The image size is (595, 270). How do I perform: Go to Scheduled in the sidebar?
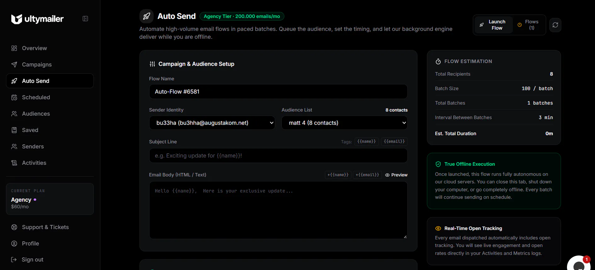(x=50, y=97)
